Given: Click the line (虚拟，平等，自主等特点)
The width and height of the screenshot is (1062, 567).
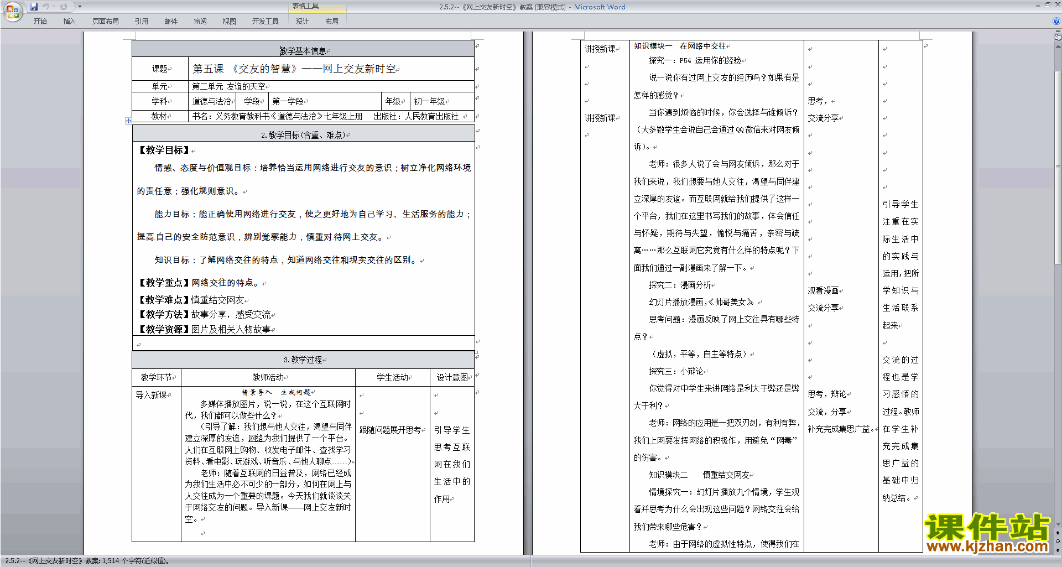Looking at the screenshot, I should coord(699,354).
